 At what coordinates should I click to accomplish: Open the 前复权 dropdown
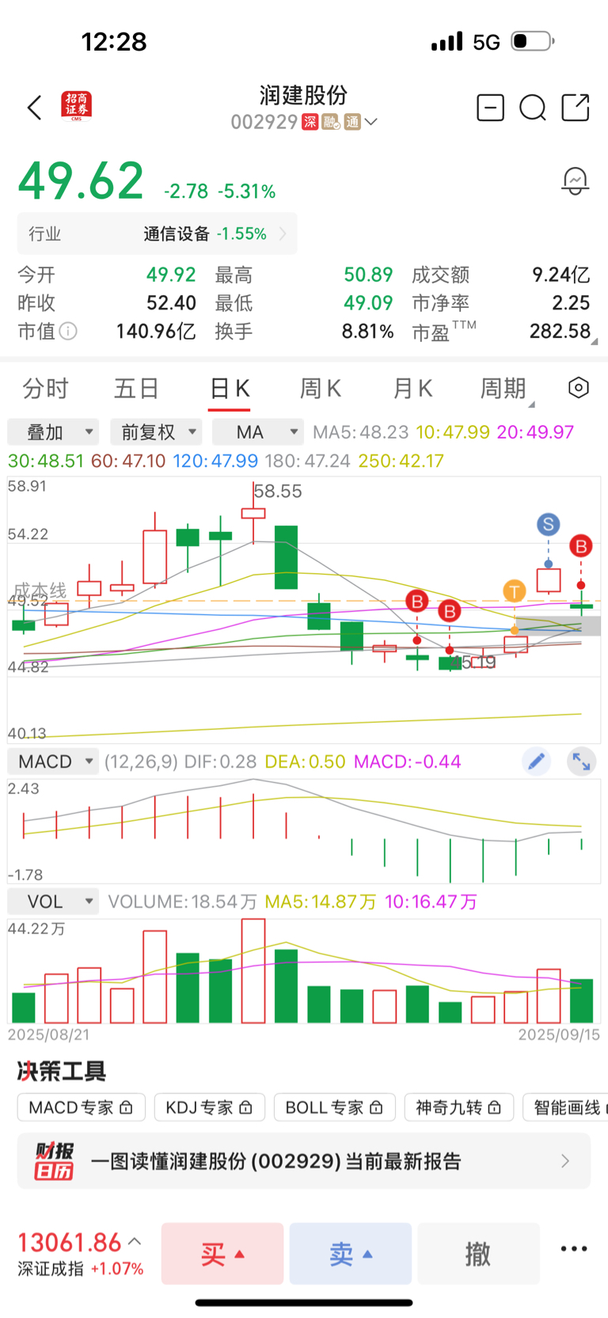click(156, 432)
